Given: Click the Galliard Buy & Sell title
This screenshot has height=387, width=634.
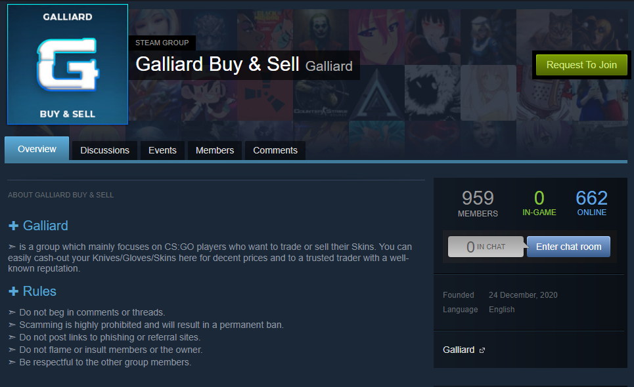Looking at the screenshot, I should click(217, 64).
